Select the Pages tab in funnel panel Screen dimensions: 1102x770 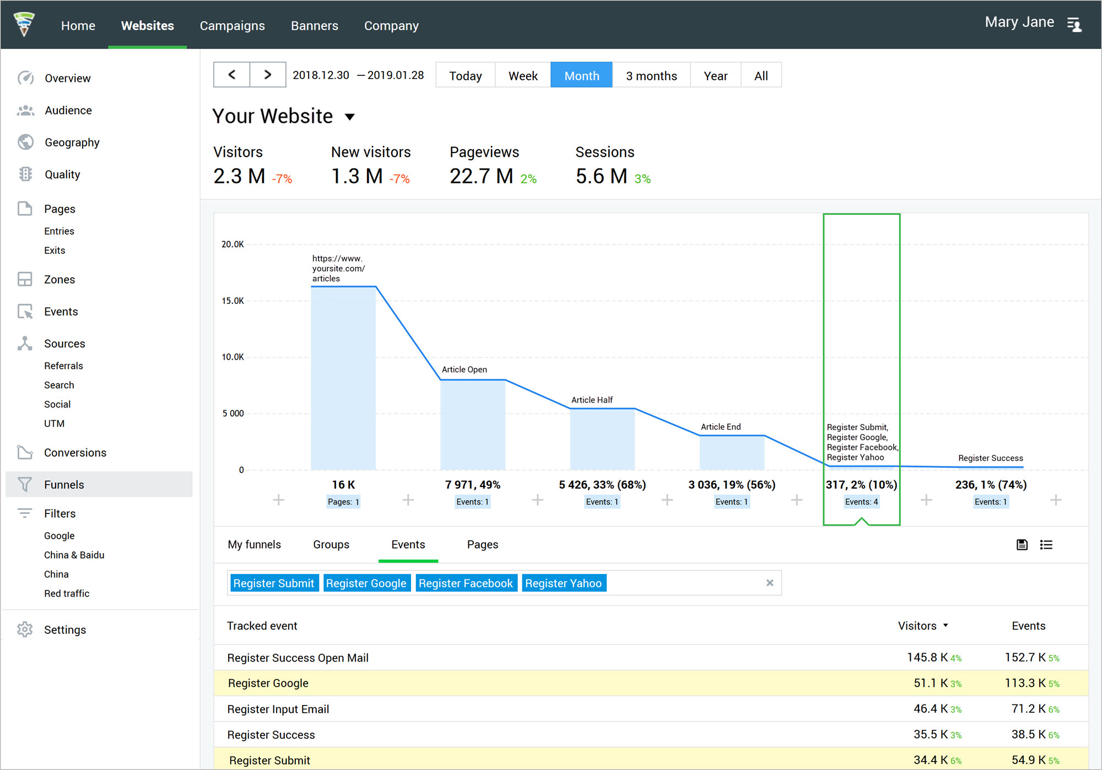coord(482,545)
